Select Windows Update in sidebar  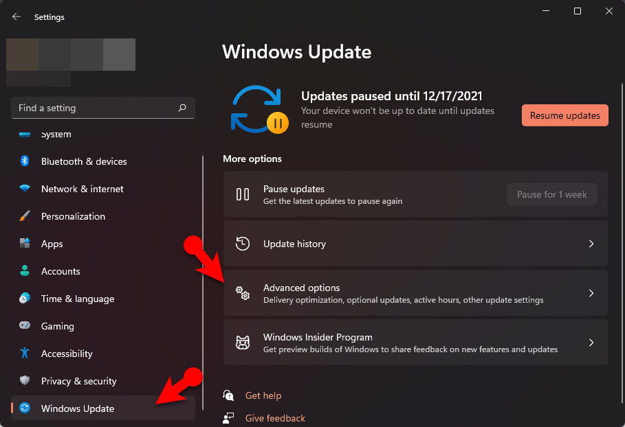77,408
